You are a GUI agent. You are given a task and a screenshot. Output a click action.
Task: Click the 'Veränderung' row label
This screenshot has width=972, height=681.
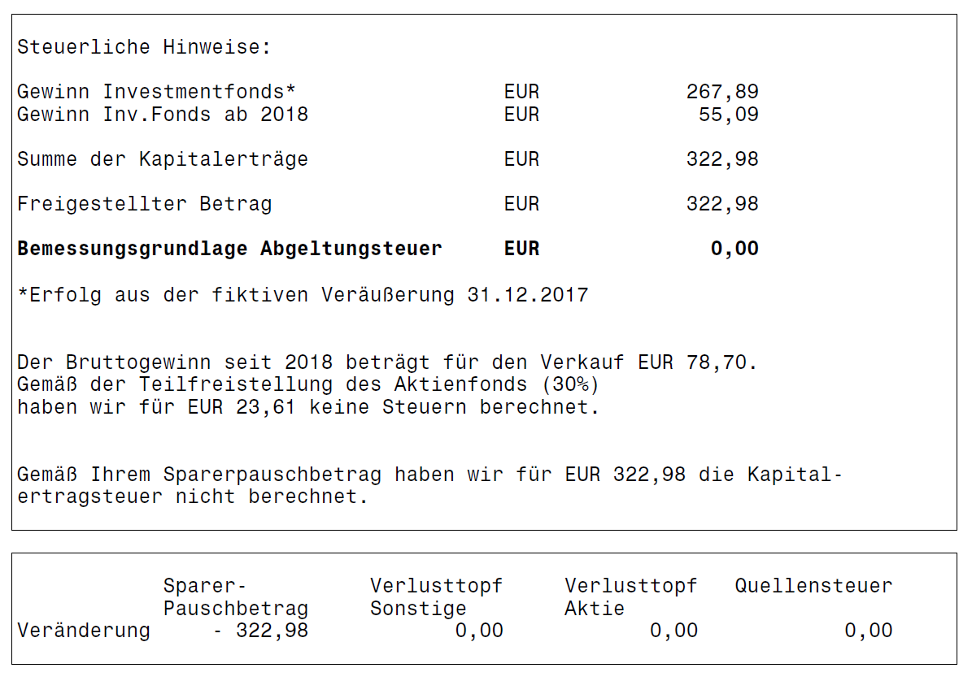[84, 631]
